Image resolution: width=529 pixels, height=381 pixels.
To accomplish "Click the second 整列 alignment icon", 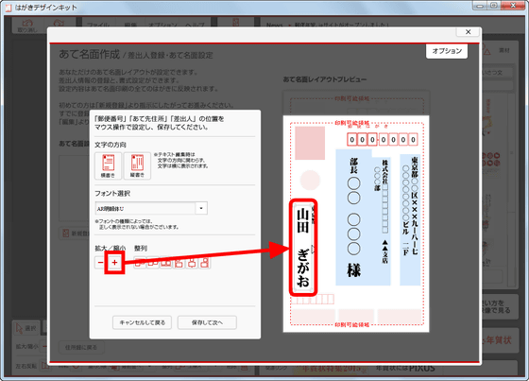I will click(153, 263).
